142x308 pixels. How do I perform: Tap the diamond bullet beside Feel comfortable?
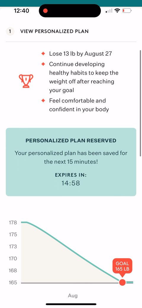tap(43, 101)
